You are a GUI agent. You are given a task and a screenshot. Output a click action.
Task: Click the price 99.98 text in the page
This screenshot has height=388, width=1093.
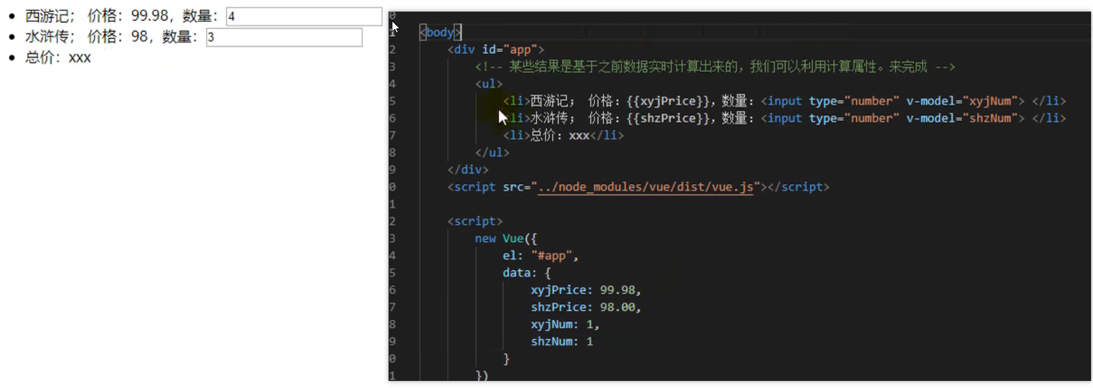point(150,17)
